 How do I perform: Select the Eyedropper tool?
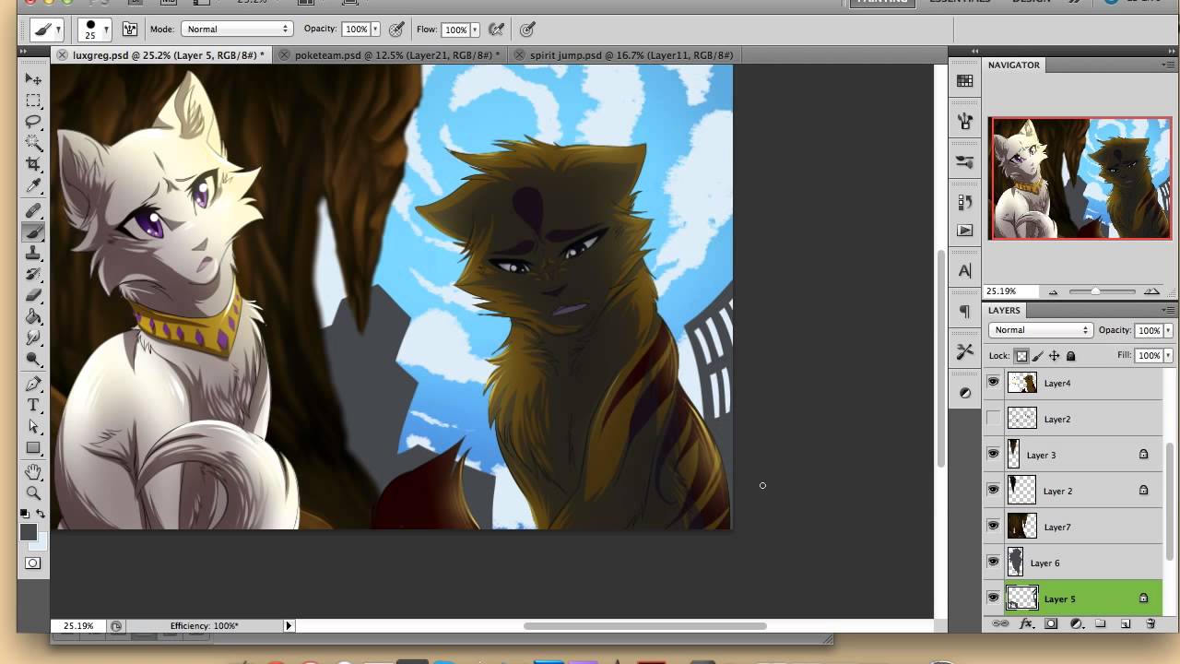click(33, 185)
